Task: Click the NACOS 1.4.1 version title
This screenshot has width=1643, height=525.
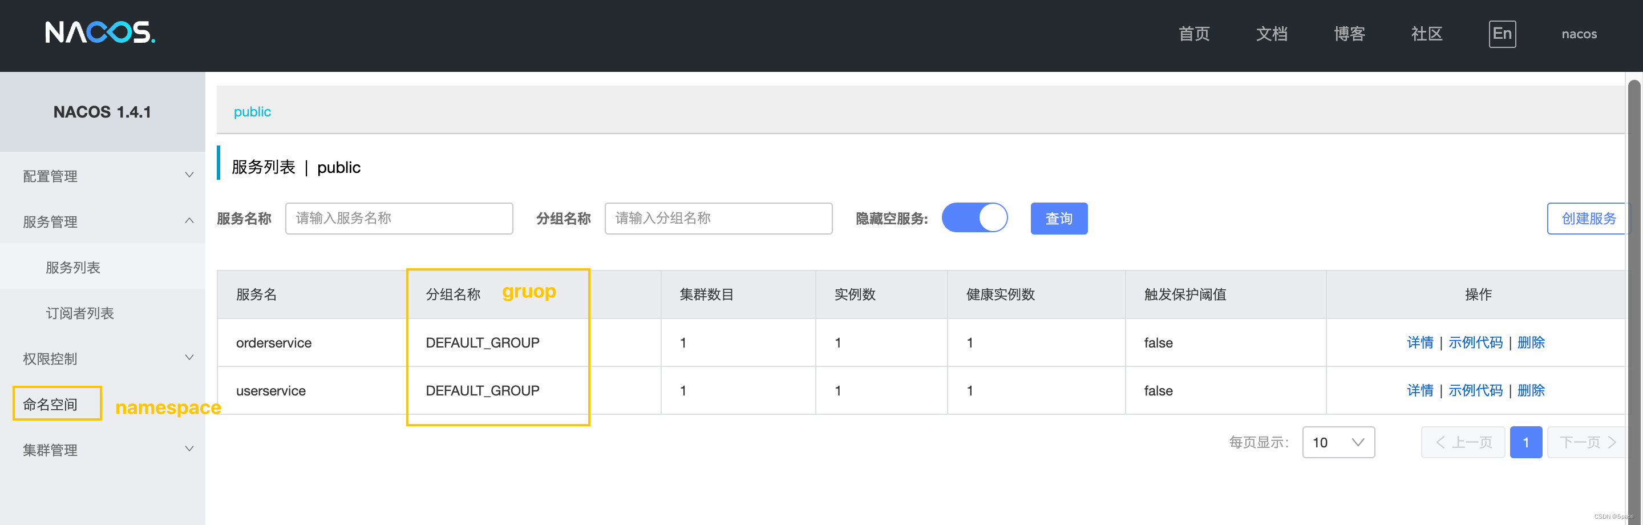Action: [102, 112]
